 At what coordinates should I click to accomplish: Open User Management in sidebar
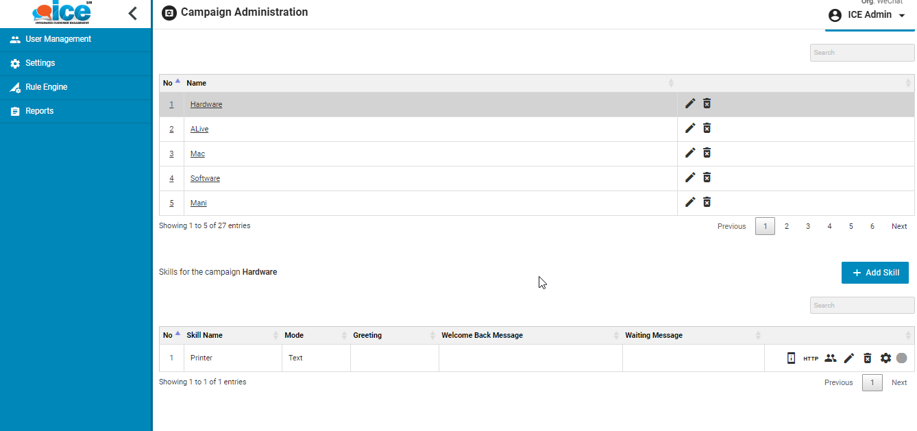pos(58,39)
